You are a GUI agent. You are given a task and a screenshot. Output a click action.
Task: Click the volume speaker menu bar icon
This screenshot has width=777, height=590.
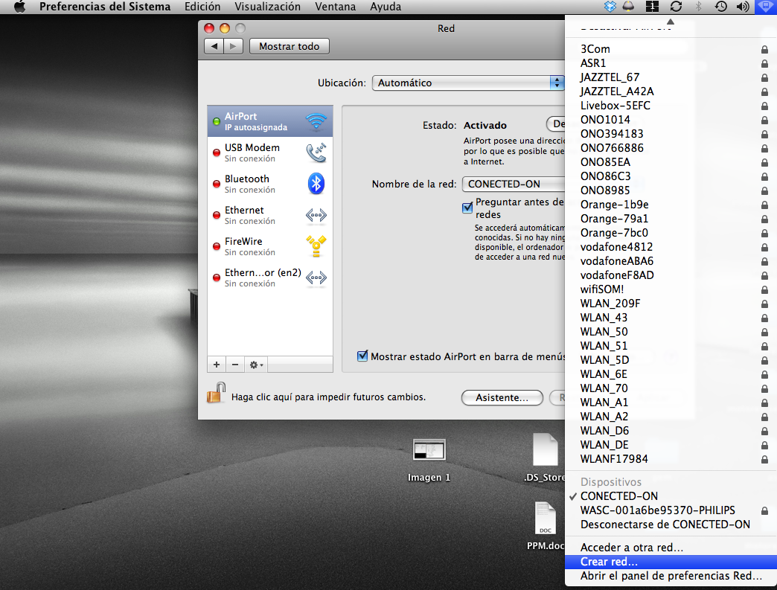click(742, 7)
